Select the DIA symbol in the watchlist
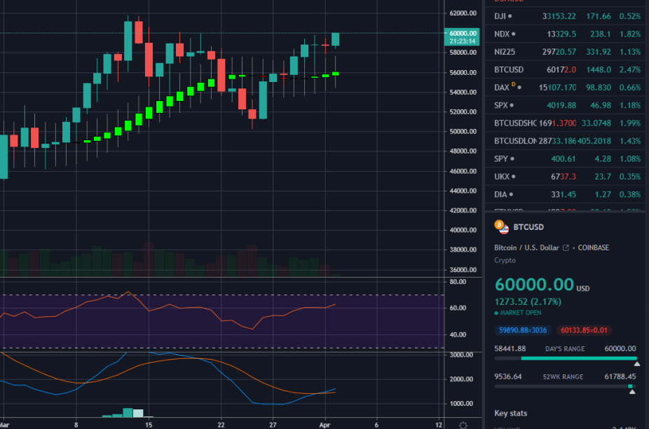Image resolution: width=649 pixels, height=429 pixels. pos(500,194)
